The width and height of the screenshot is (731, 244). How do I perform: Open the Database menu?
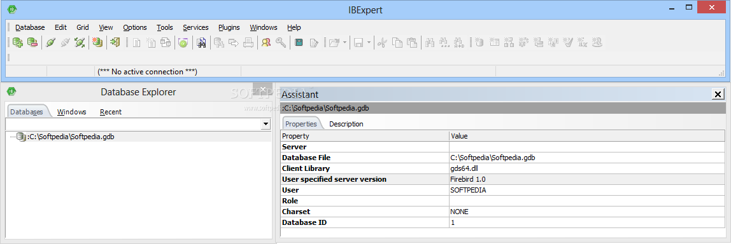[30, 27]
